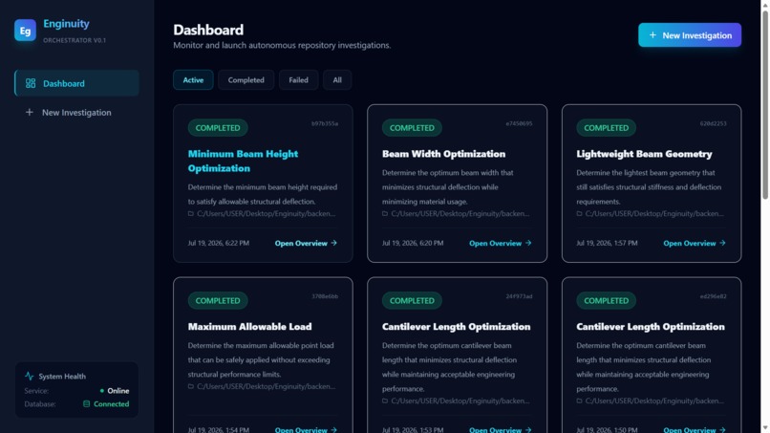
Task: Click the page vertical scrollbar thumb
Action: click(765, 103)
